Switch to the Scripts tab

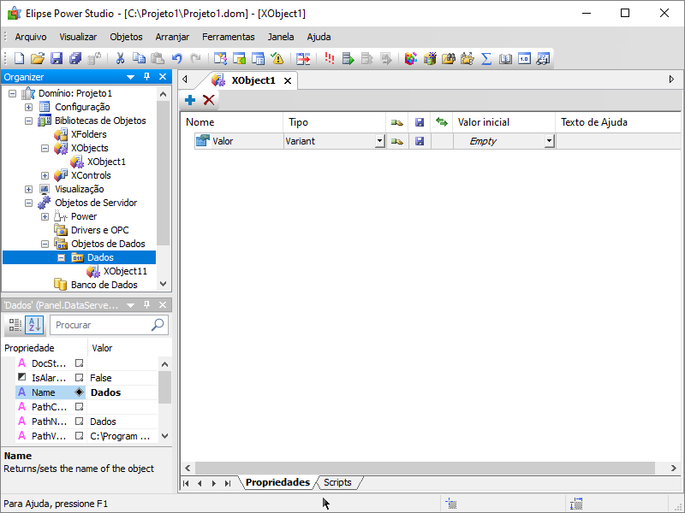(x=337, y=482)
